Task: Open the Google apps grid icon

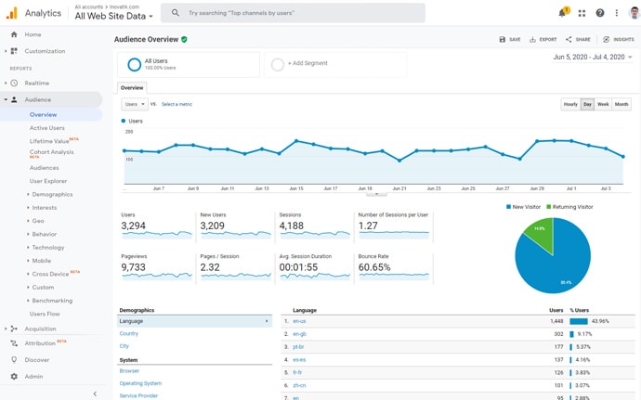Action: point(582,13)
